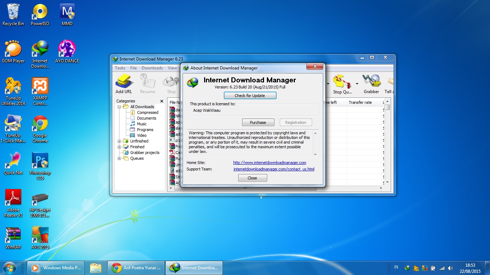
Task: Select Internet Download Manager desktop shortcut
Action: click(40, 54)
